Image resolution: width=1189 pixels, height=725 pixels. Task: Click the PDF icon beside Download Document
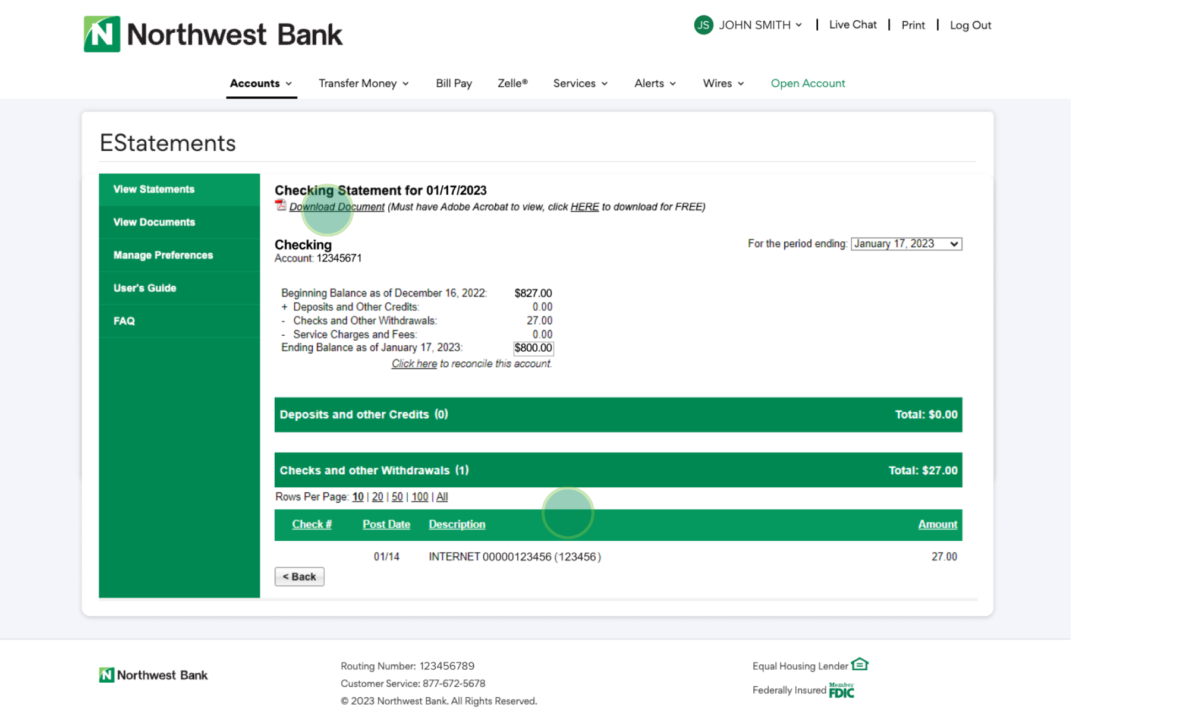pyautogui.click(x=281, y=206)
